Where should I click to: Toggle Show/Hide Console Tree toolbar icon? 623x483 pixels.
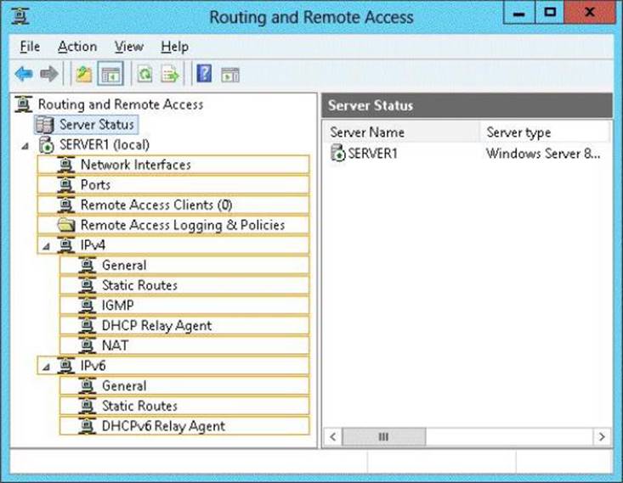(x=110, y=74)
